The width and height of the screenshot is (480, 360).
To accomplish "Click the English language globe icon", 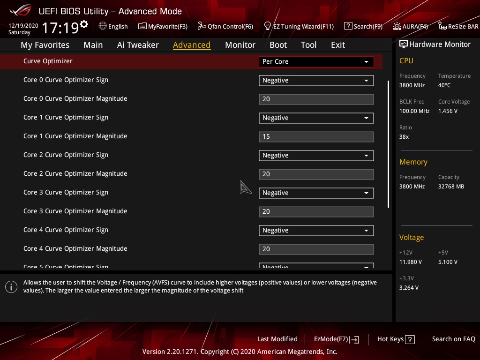I will (103, 26).
